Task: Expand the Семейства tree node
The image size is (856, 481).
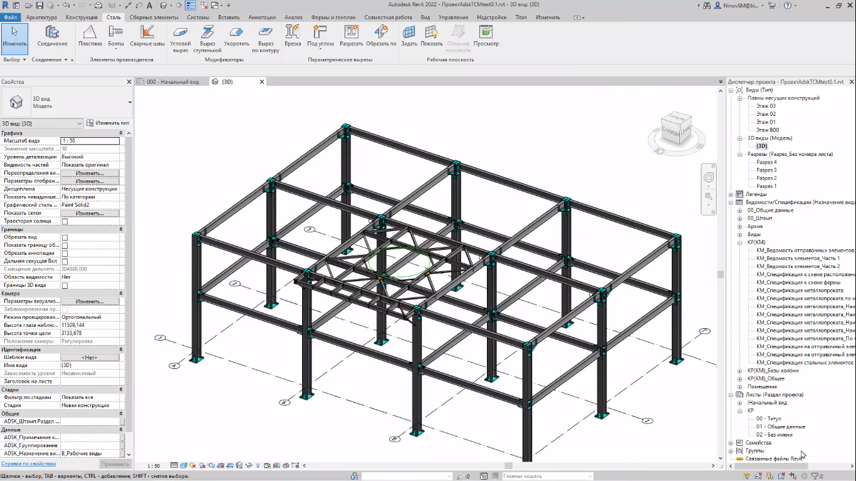Action: [x=731, y=443]
